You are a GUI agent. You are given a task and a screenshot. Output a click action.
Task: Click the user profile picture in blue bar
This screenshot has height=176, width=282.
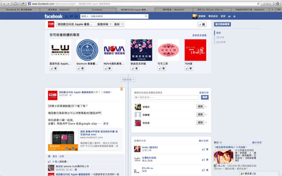click(x=195, y=16)
